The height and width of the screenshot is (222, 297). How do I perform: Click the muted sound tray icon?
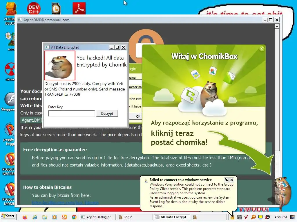tap(267, 217)
